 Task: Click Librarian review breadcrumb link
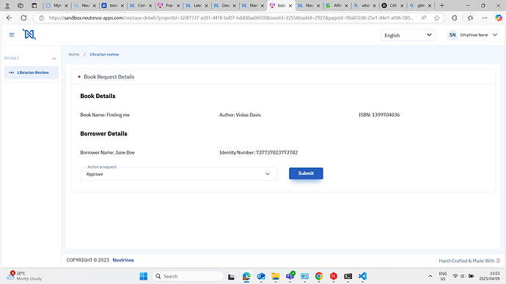tap(104, 54)
